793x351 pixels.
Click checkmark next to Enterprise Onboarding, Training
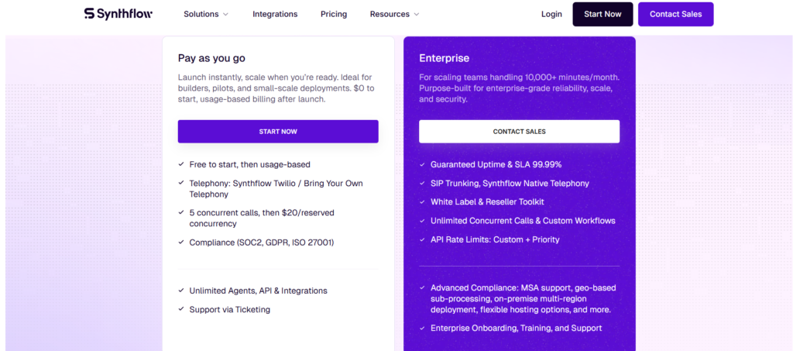point(422,328)
